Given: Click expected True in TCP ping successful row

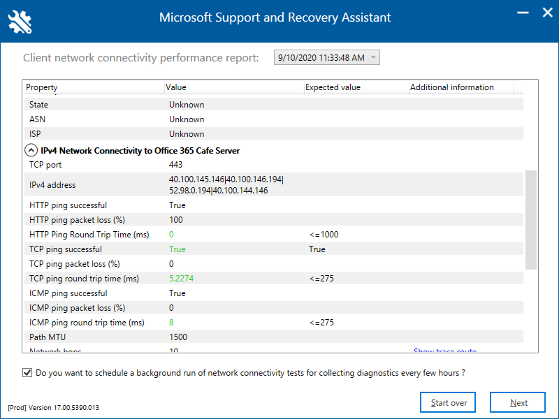Looking at the screenshot, I should pos(317,249).
